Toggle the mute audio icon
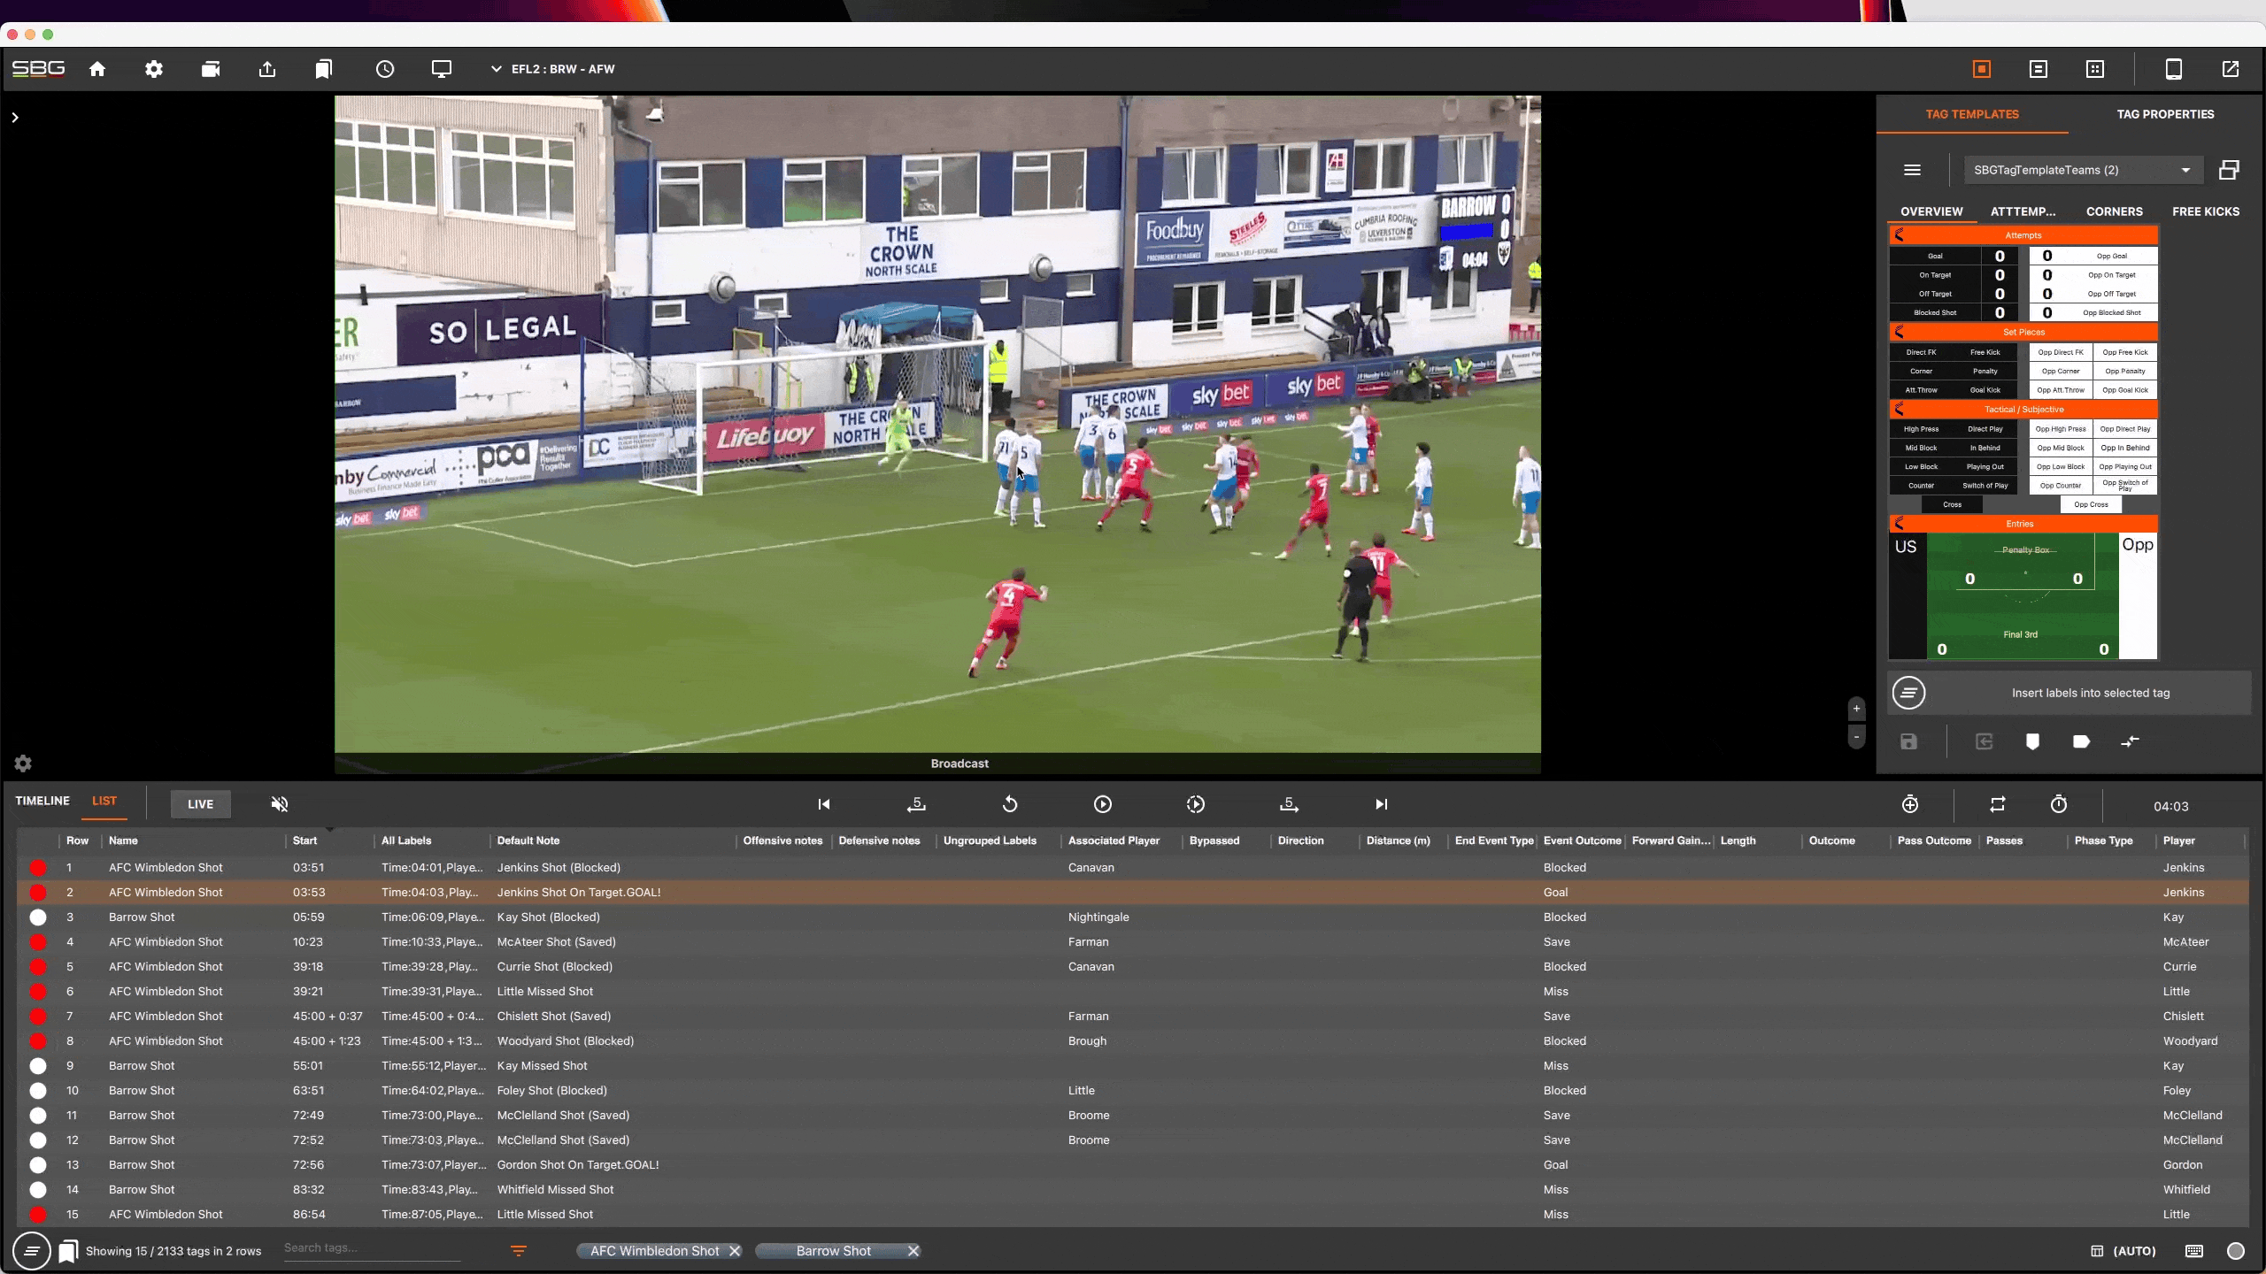The width and height of the screenshot is (2266, 1274). point(279,804)
